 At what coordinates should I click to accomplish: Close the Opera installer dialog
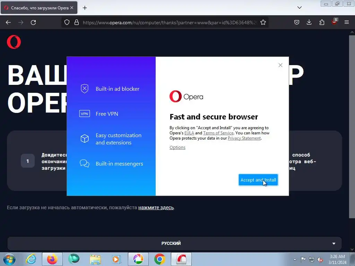click(280, 65)
